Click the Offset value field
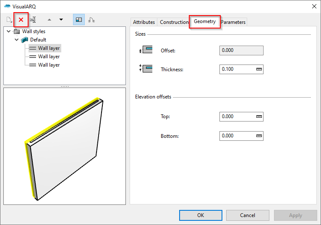Viewport: 321px width, 225px height. (x=241, y=50)
